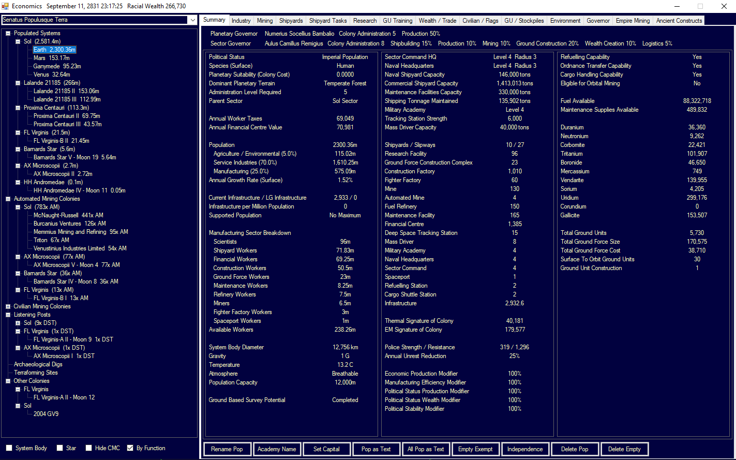
Task: Select FL Virginis-B II 21.45m colony
Action: click(62, 141)
